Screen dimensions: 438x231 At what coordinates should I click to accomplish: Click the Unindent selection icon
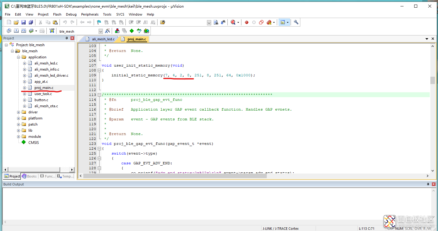pyautogui.click(x=139, y=22)
